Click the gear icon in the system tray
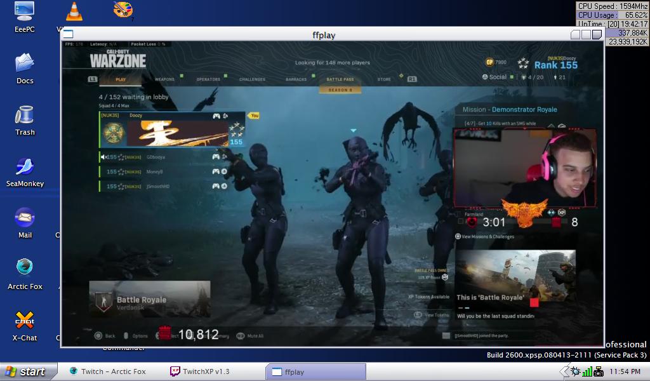The height and width of the screenshot is (381, 650). click(575, 371)
